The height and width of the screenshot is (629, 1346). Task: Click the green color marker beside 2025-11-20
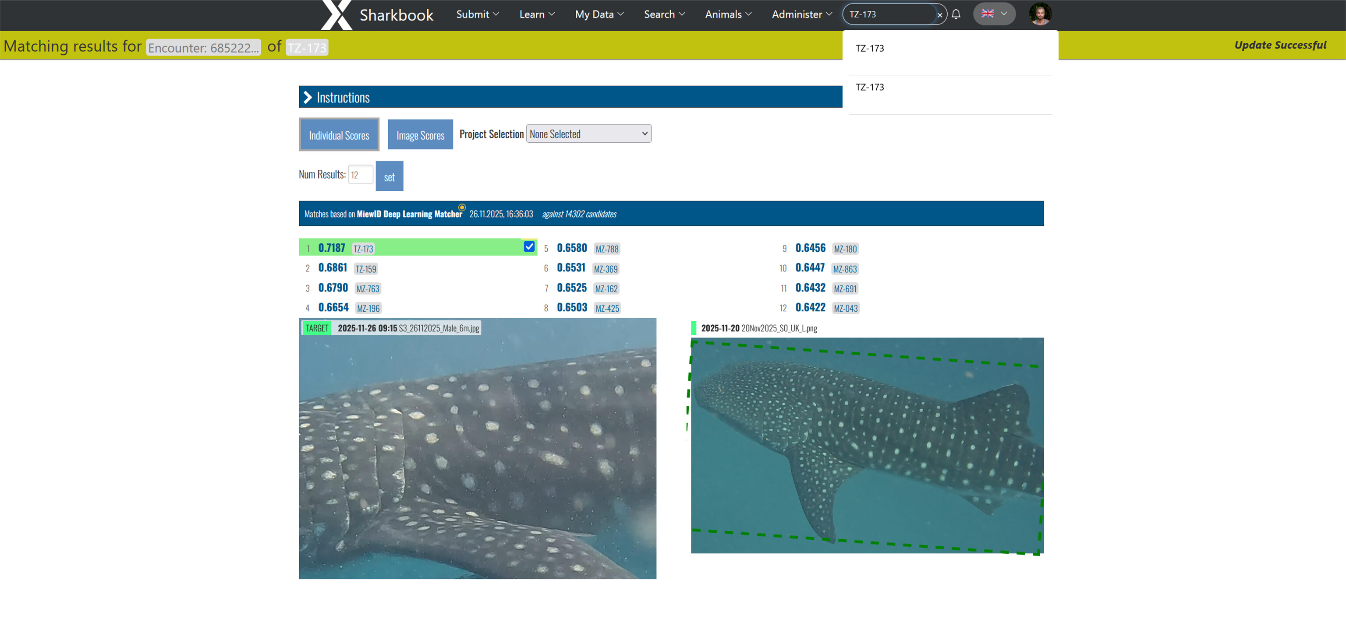click(694, 328)
